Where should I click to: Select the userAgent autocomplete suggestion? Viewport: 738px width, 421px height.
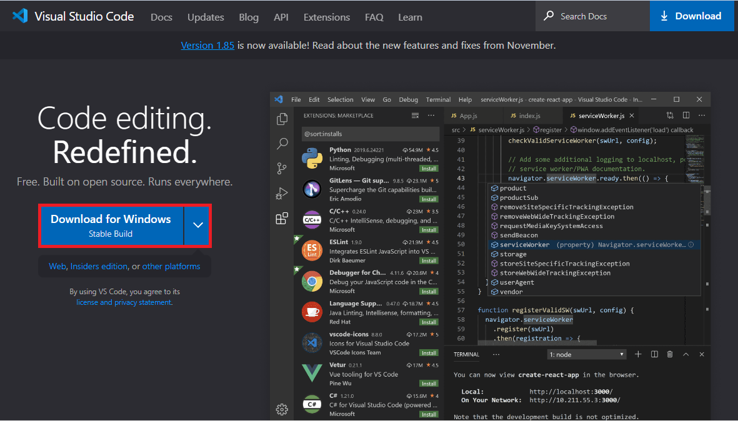click(x=594, y=282)
